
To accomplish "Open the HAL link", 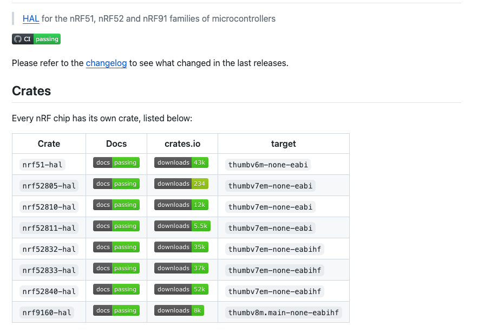I will coord(31,18).
